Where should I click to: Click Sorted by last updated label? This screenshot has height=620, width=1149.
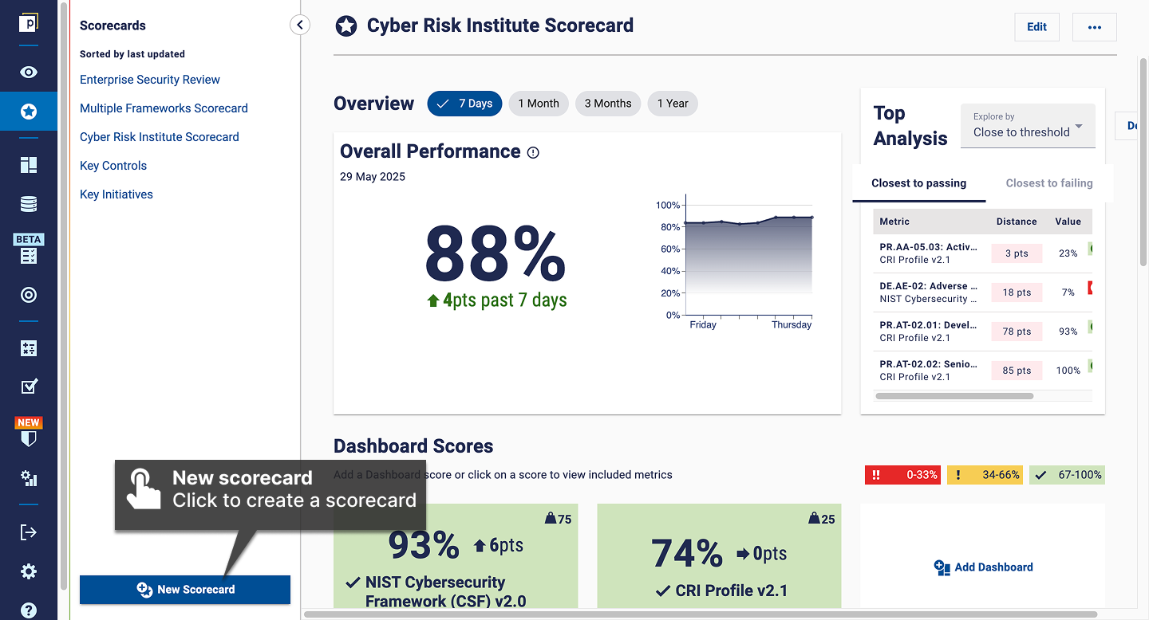point(132,54)
